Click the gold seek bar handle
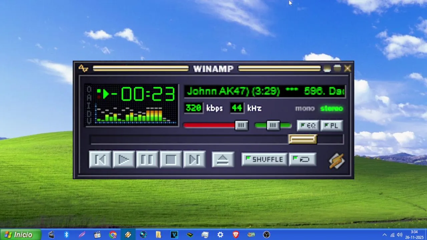 pyautogui.click(x=303, y=139)
